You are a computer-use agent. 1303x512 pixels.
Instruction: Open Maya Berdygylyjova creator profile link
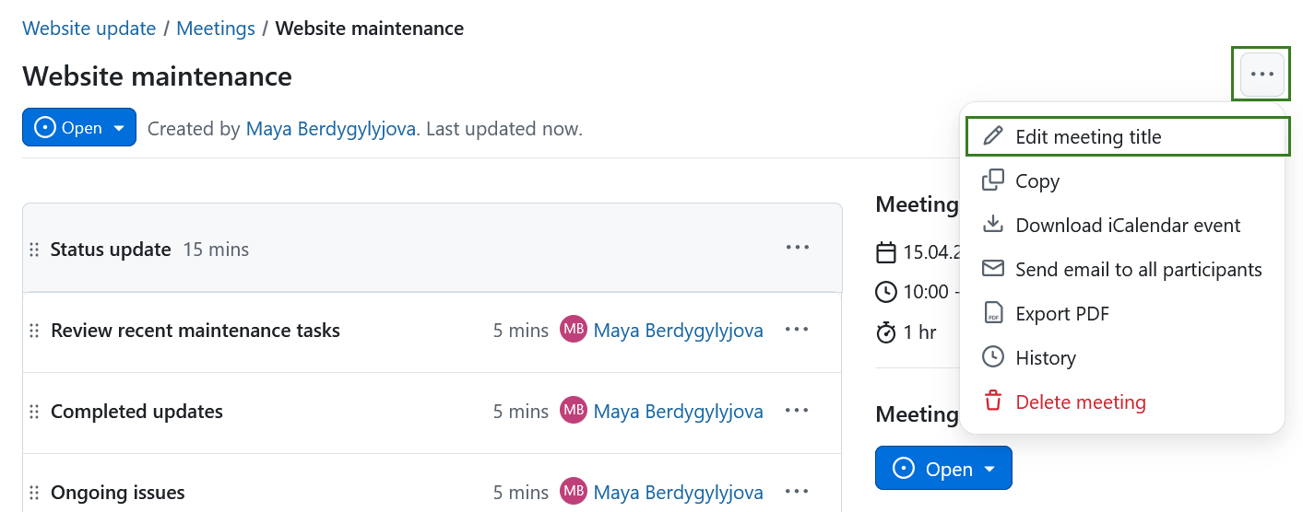(x=331, y=129)
